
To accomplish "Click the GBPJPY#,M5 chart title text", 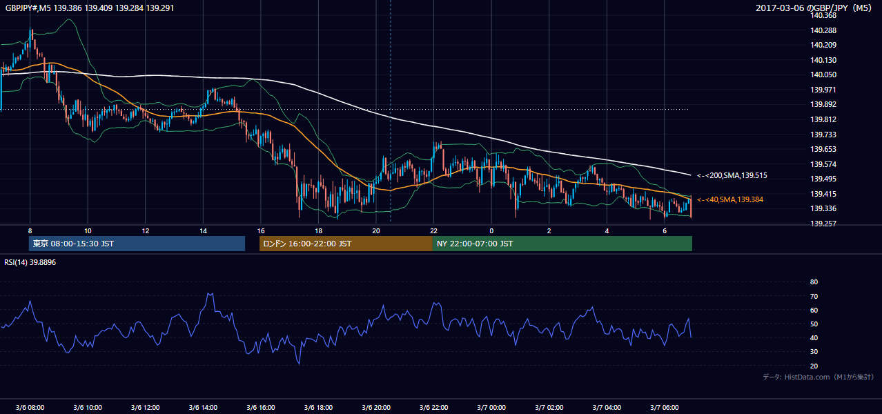I will point(90,8).
